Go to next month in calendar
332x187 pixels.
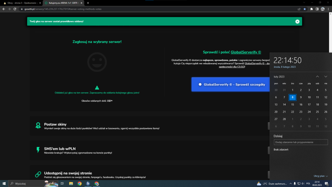326,76
